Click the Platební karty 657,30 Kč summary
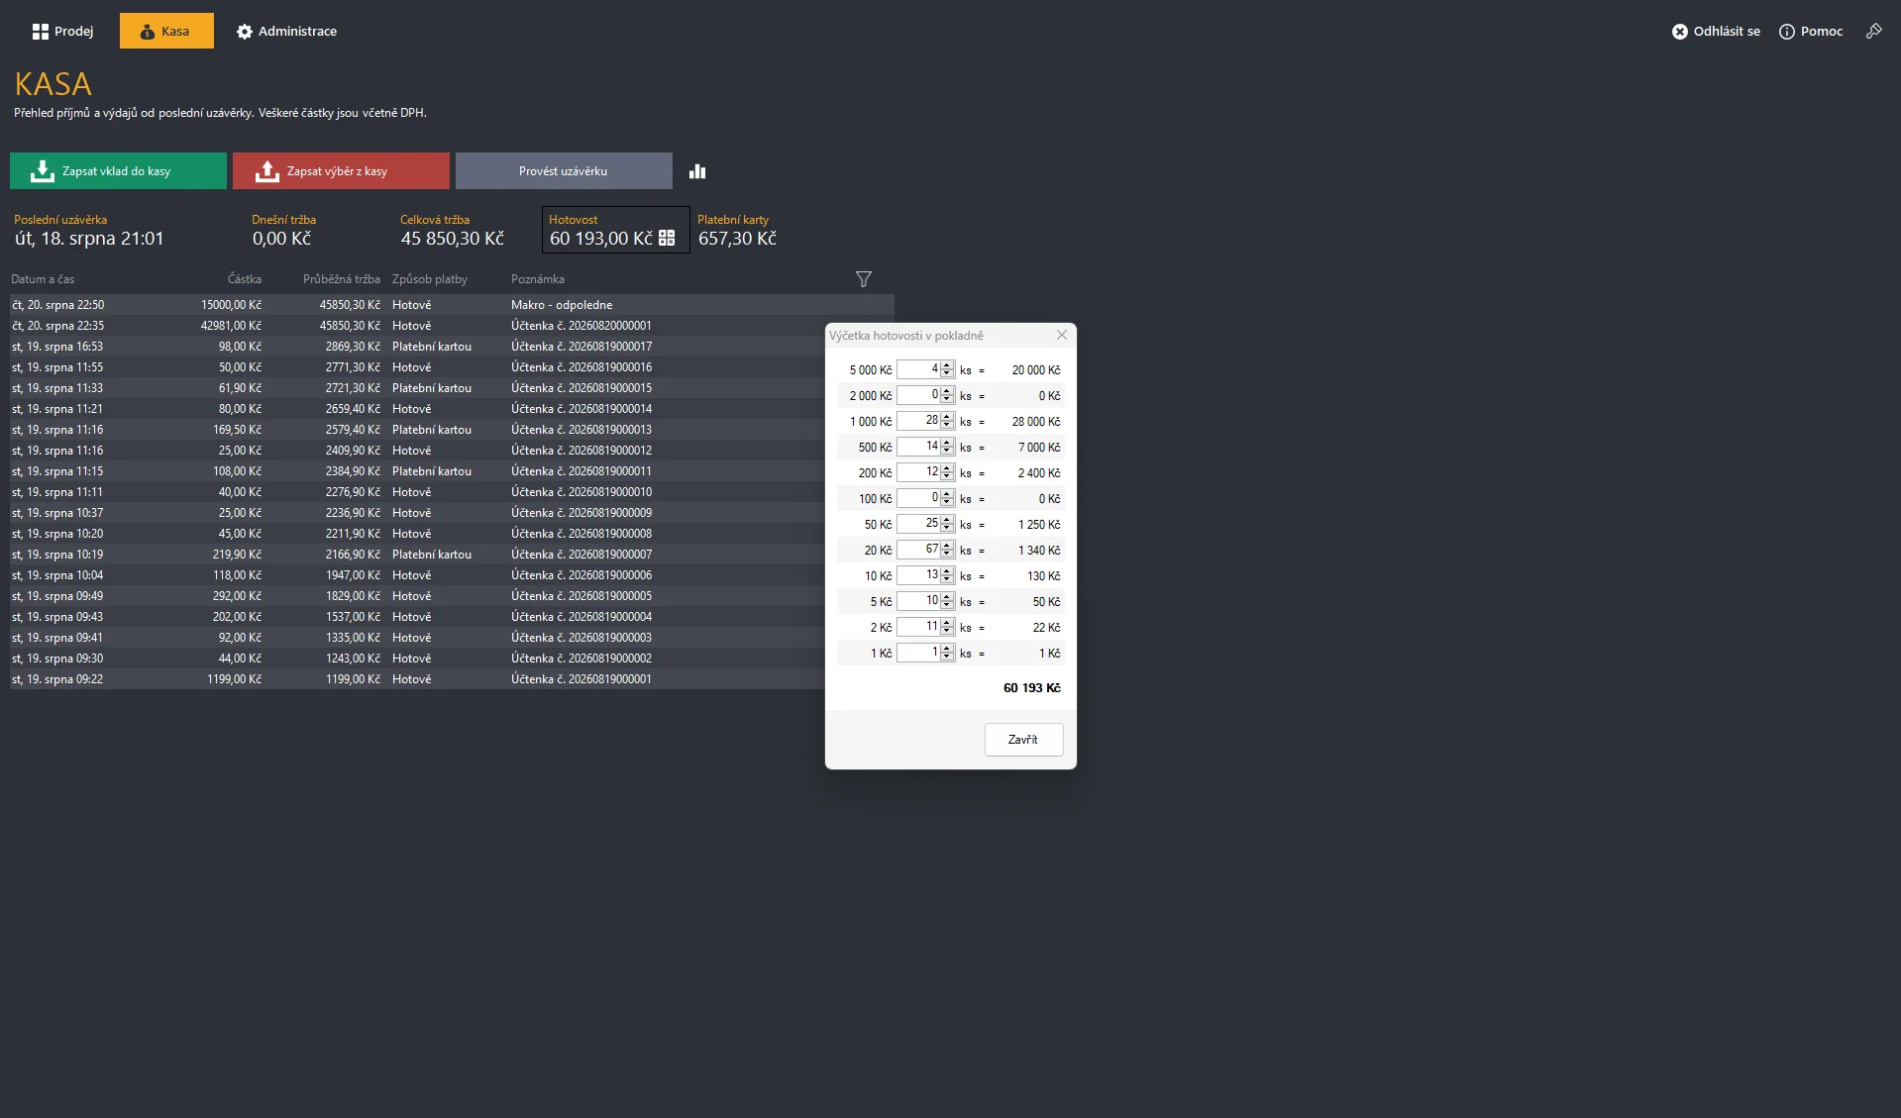The width and height of the screenshot is (1901, 1118). pos(737,231)
